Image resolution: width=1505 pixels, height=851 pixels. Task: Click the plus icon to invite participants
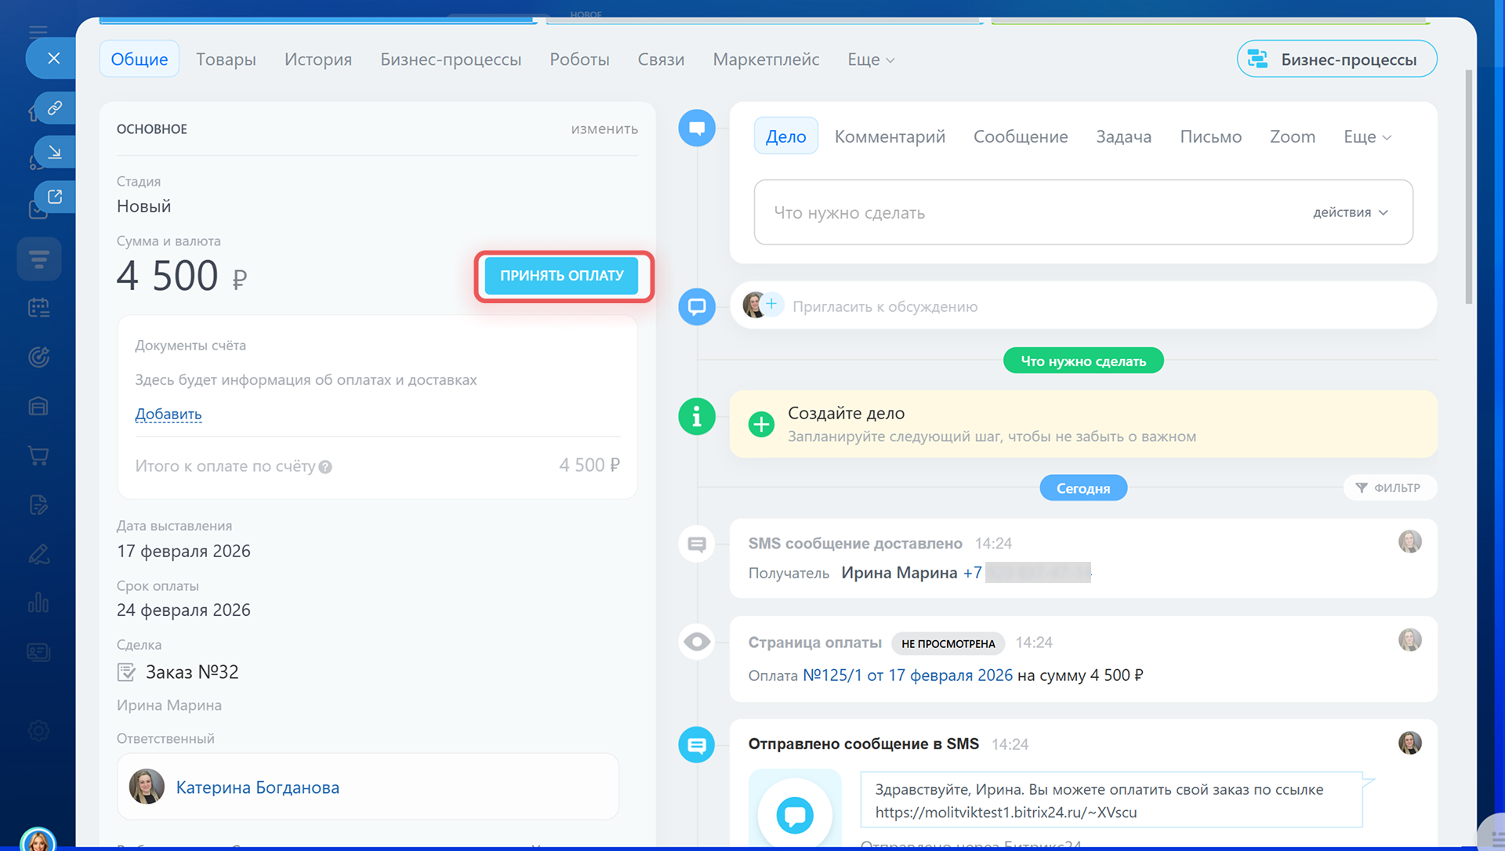click(771, 304)
